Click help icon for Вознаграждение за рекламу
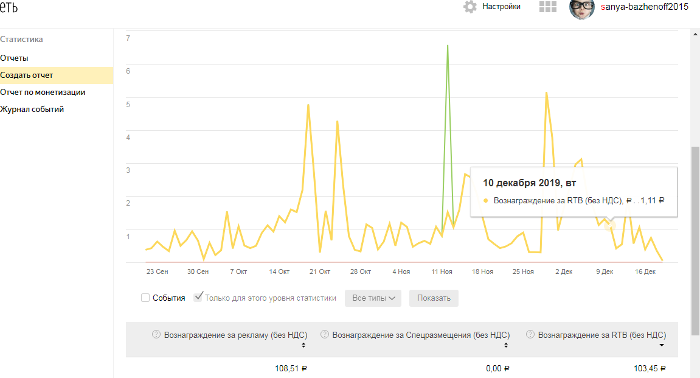Image resolution: width=700 pixels, height=378 pixels. (156, 334)
